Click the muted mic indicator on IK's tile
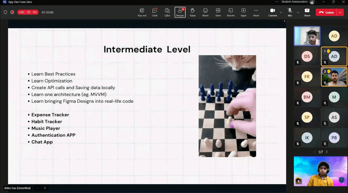This screenshot has height=193, width=348. (x=298, y=144)
